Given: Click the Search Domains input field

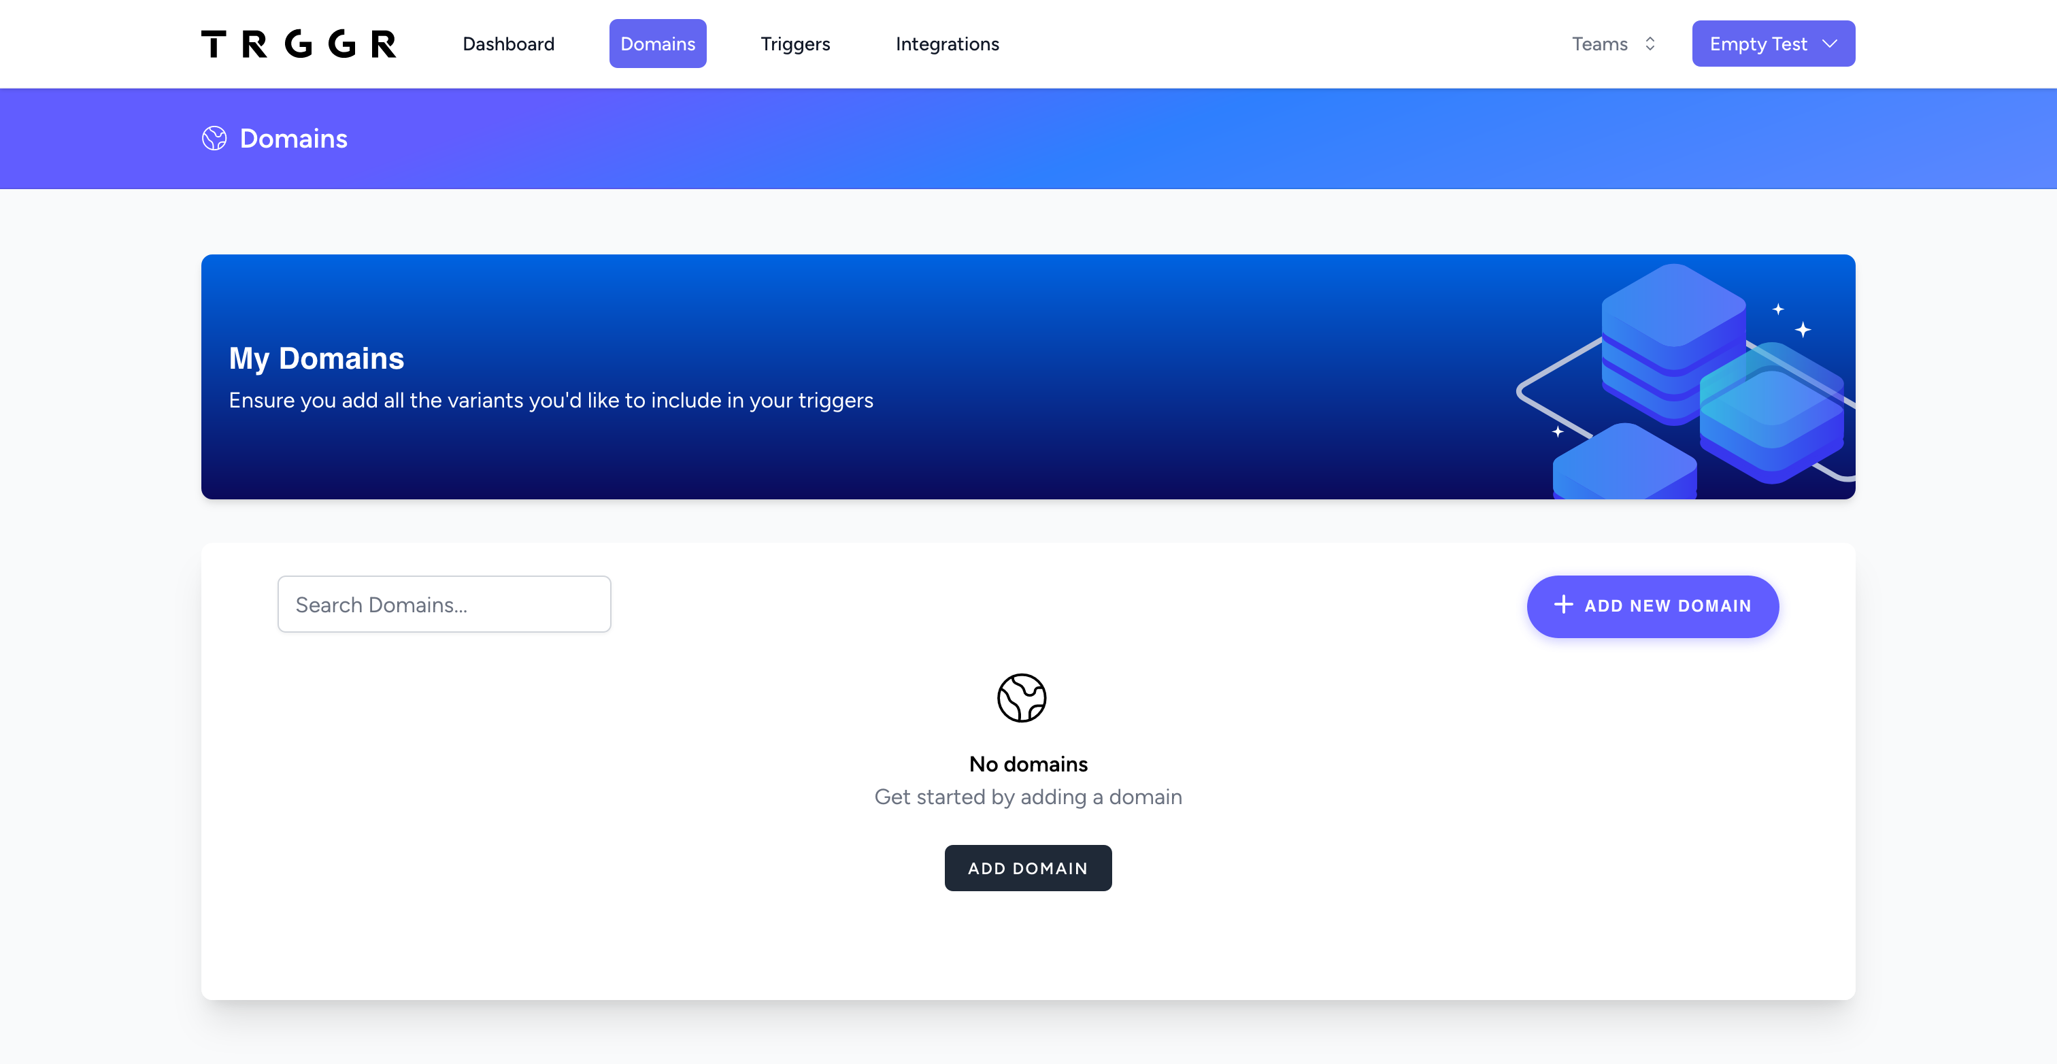Looking at the screenshot, I should click(444, 604).
